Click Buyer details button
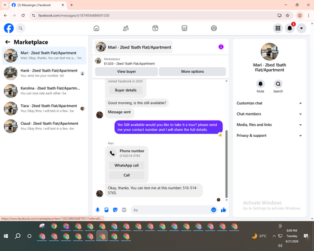The height and width of the screenshot is (251, 314). click(x=126, y=90)
